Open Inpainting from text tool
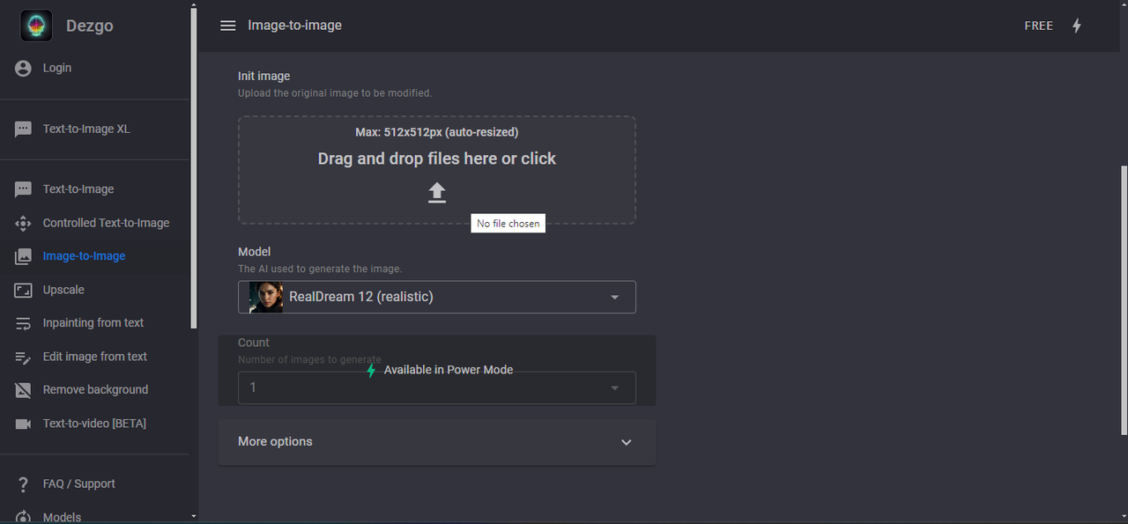 95,323
